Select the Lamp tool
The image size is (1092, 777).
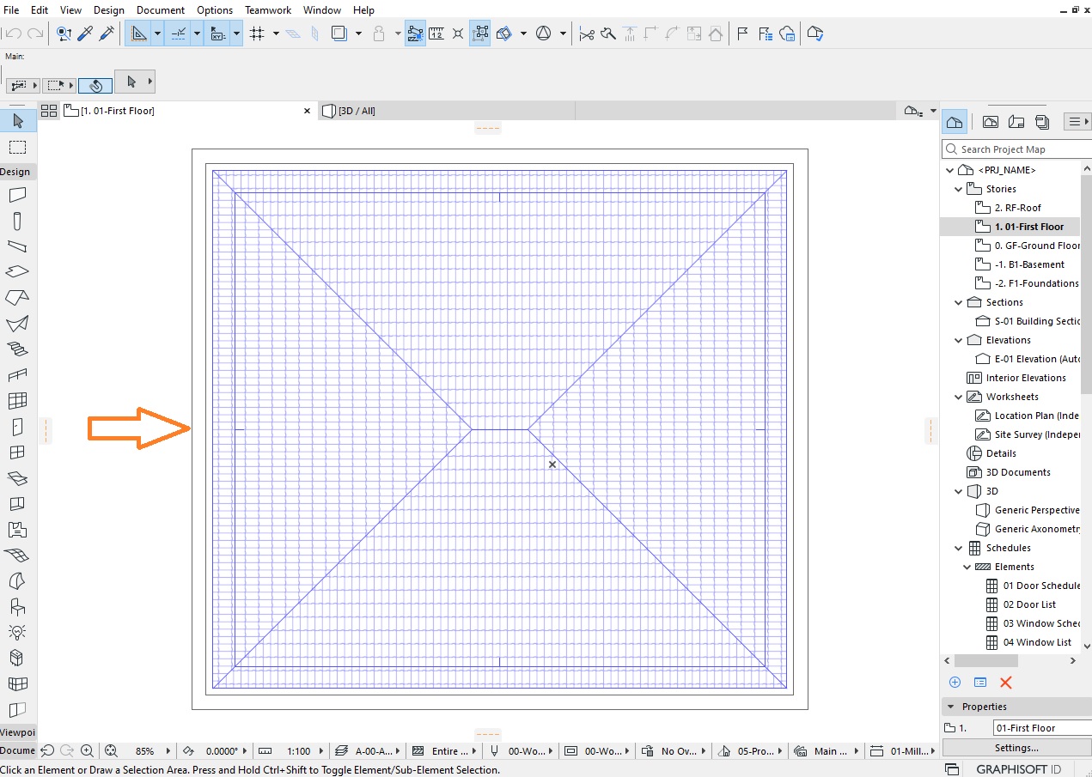[x=18, y=633]
